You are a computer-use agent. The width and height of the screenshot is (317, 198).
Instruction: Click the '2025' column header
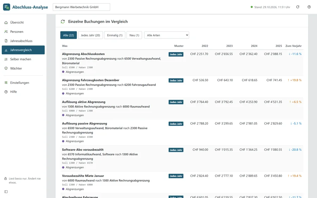(x=279, y=46)
